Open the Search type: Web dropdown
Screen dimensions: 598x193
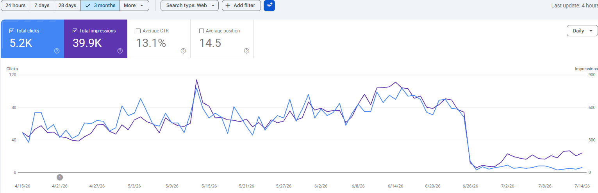tap(189, 5)
